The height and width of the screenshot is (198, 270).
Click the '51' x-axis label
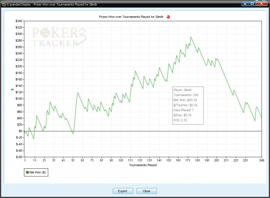pos(73,160)
